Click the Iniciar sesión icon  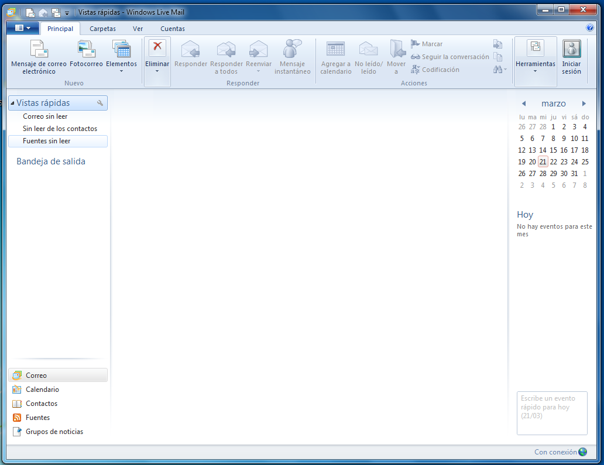[571, 49]
